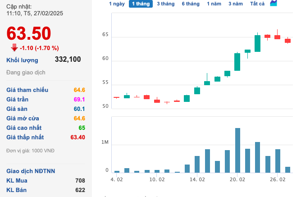This screenshot has height=197, width=301.
Task: Show the 3 năm price history
Action: (235, 4)
